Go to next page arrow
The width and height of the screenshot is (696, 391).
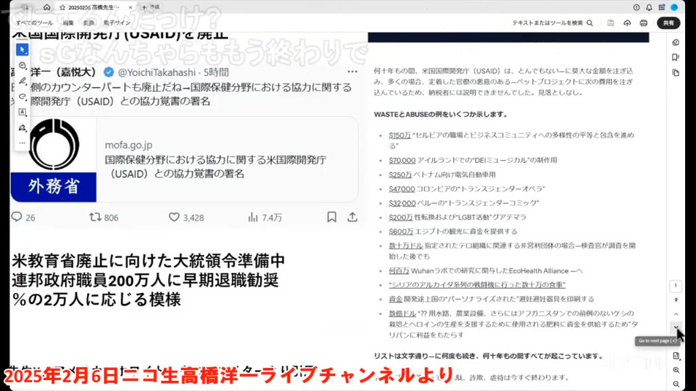coord(676,327)
